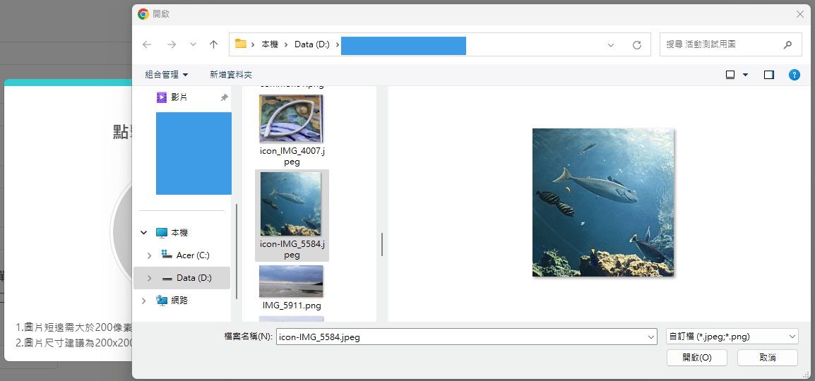The height and width of the screenshot is (381, 815).
Task: Open the 組合管理 menu
Action: pos(167,75)
